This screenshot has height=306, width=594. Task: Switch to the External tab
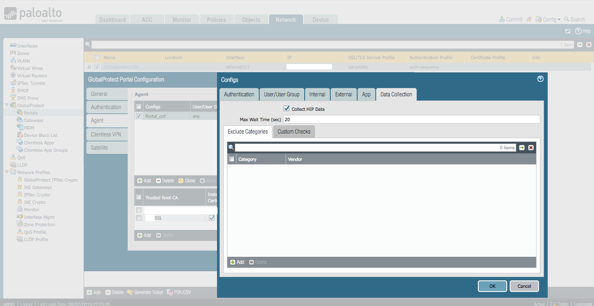[x=344, y=94]
